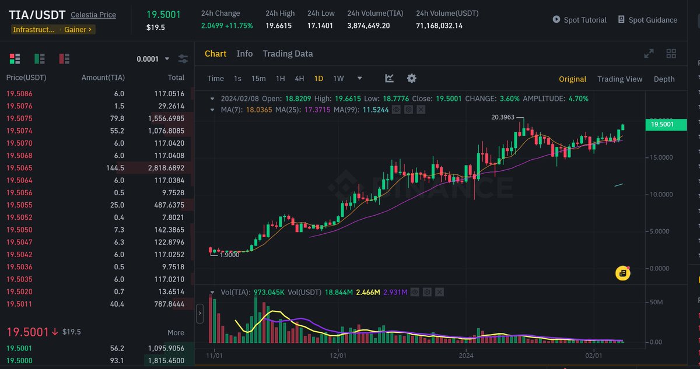Open the Trading Data tab
This screenshot has width=700, height=369.
click(288, 54)
